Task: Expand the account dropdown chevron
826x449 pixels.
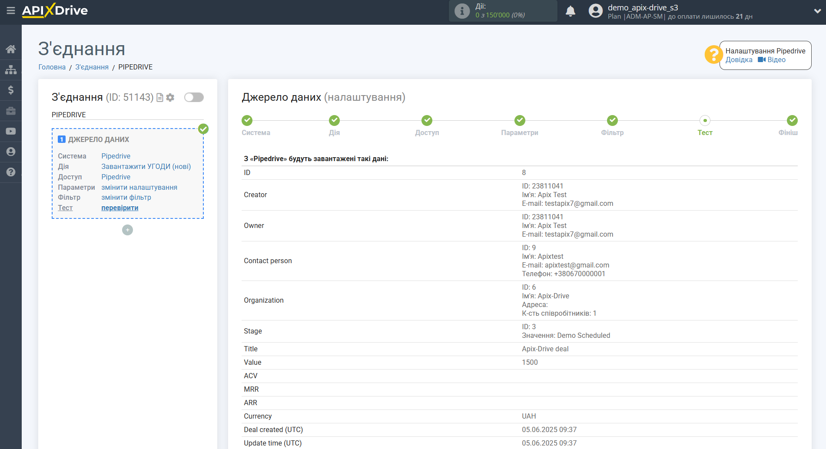Action: tap(817, 11)
